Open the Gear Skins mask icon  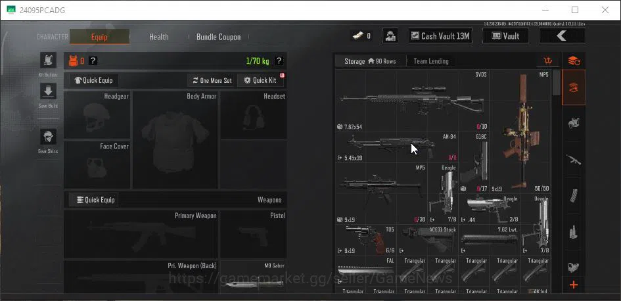tap(48, 137)
